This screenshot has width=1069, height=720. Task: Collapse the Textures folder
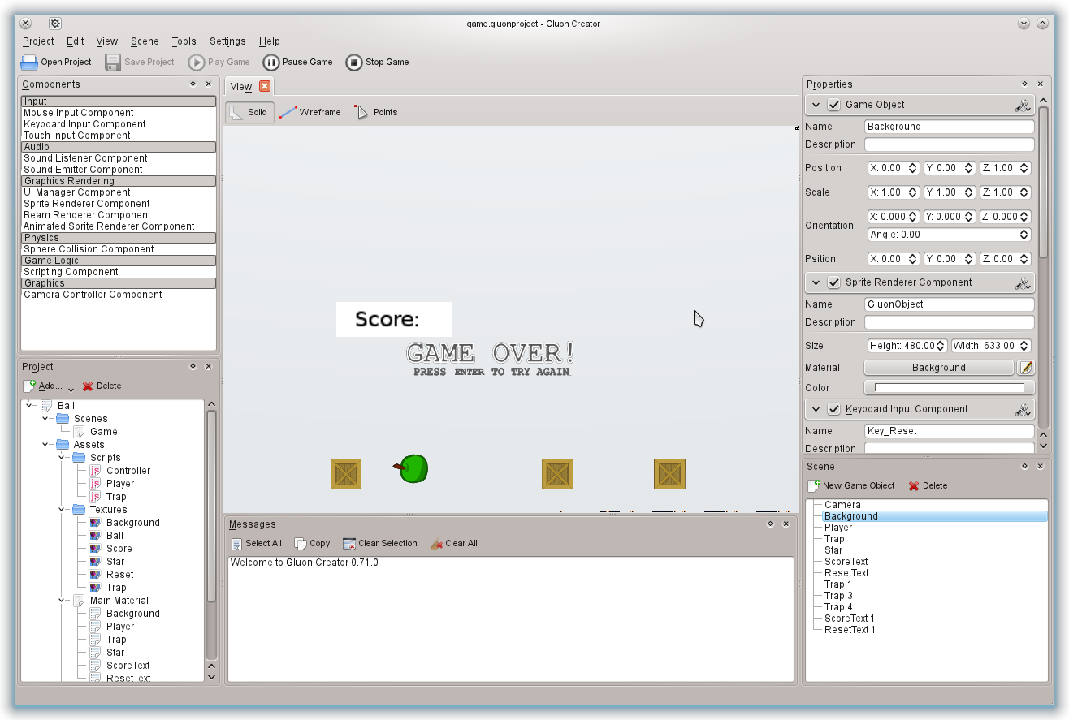[62, 510]
